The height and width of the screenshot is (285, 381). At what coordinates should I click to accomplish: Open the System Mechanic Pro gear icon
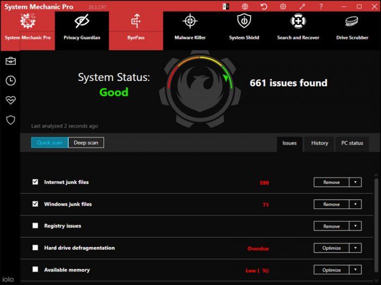point(28,21)
